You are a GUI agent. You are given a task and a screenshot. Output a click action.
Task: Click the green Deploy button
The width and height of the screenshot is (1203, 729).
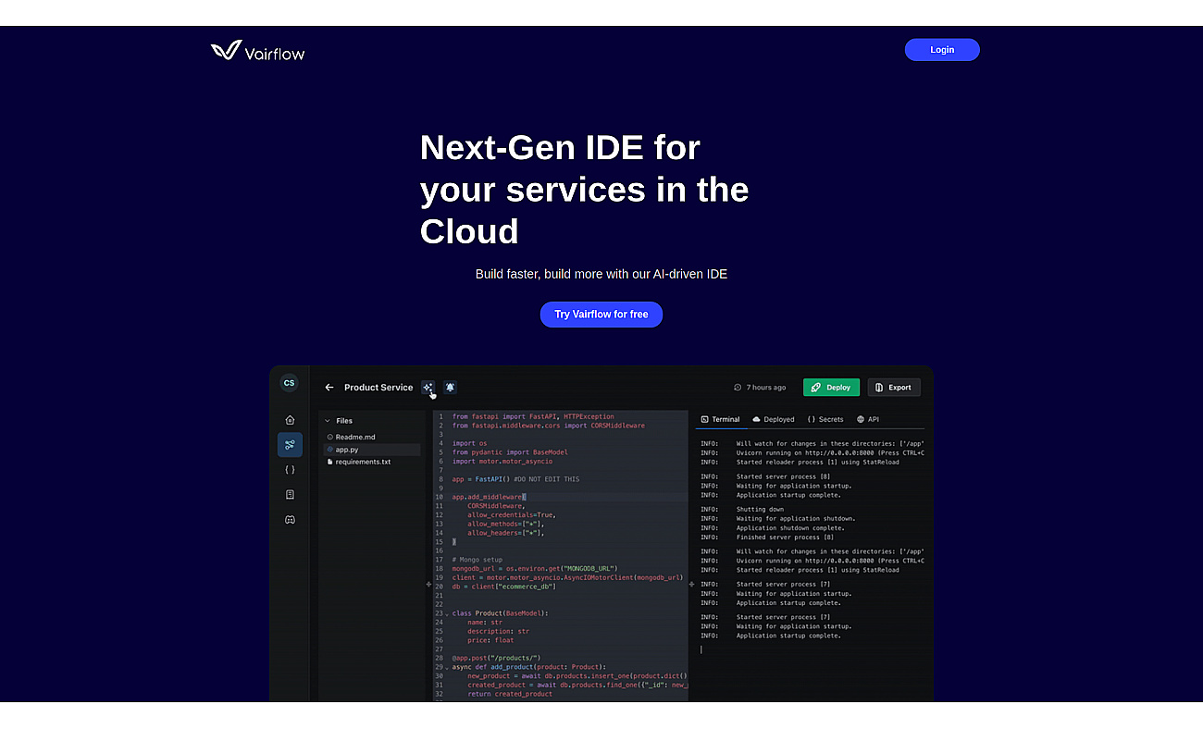(x=831, y=388)
